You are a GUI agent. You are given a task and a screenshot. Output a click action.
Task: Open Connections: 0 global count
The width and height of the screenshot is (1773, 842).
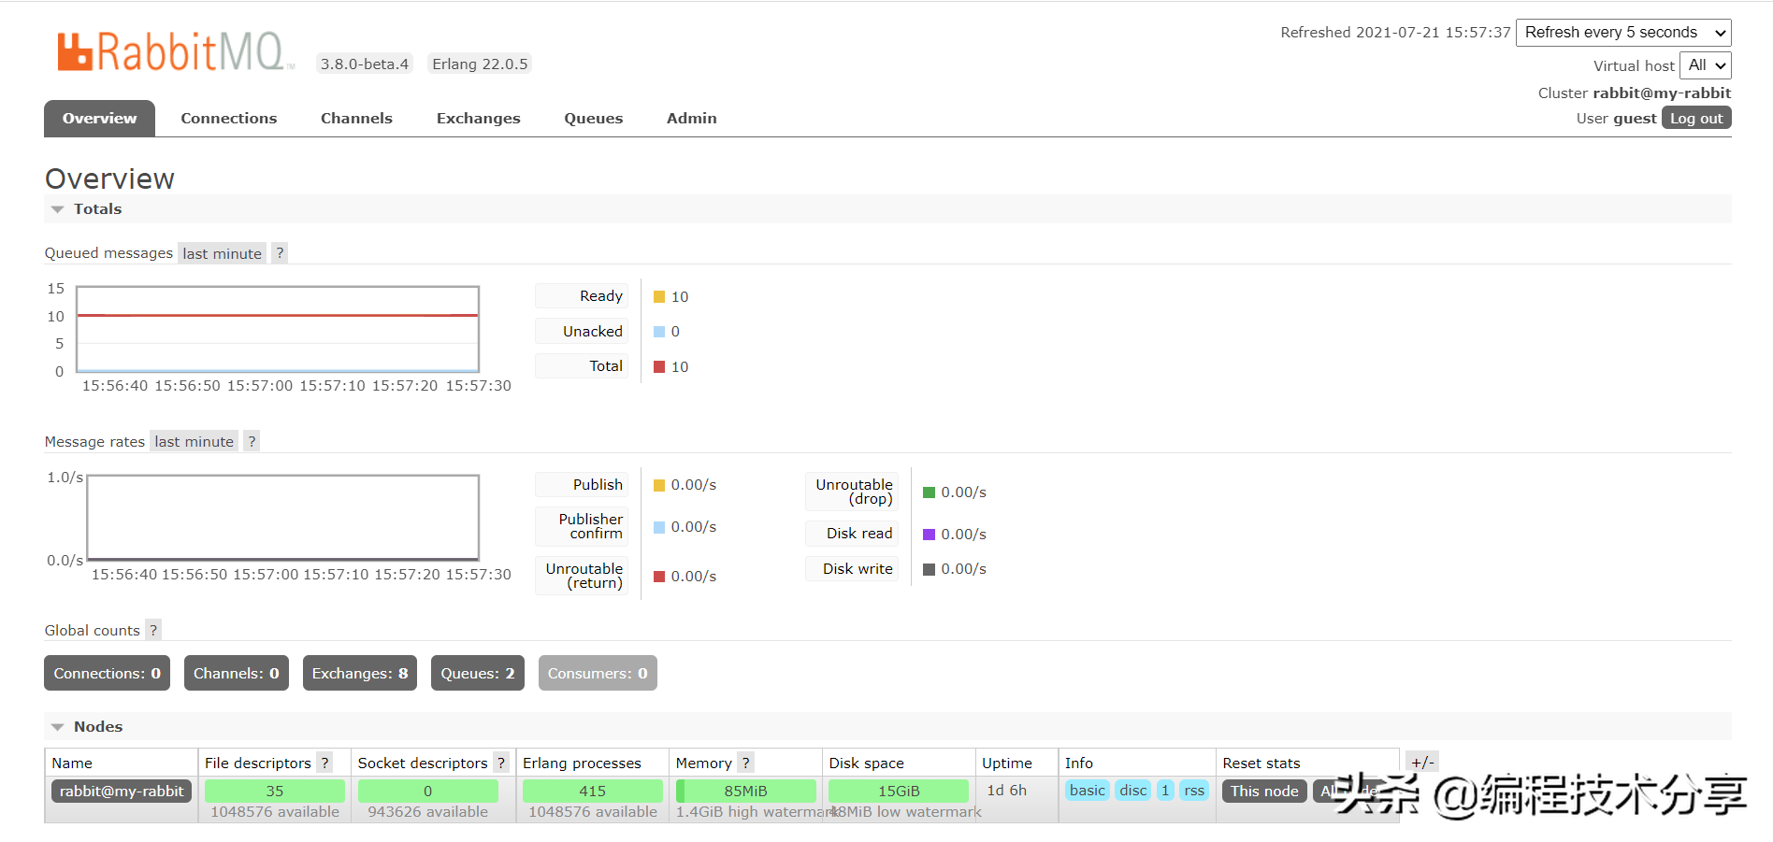(x=107, y=673)
